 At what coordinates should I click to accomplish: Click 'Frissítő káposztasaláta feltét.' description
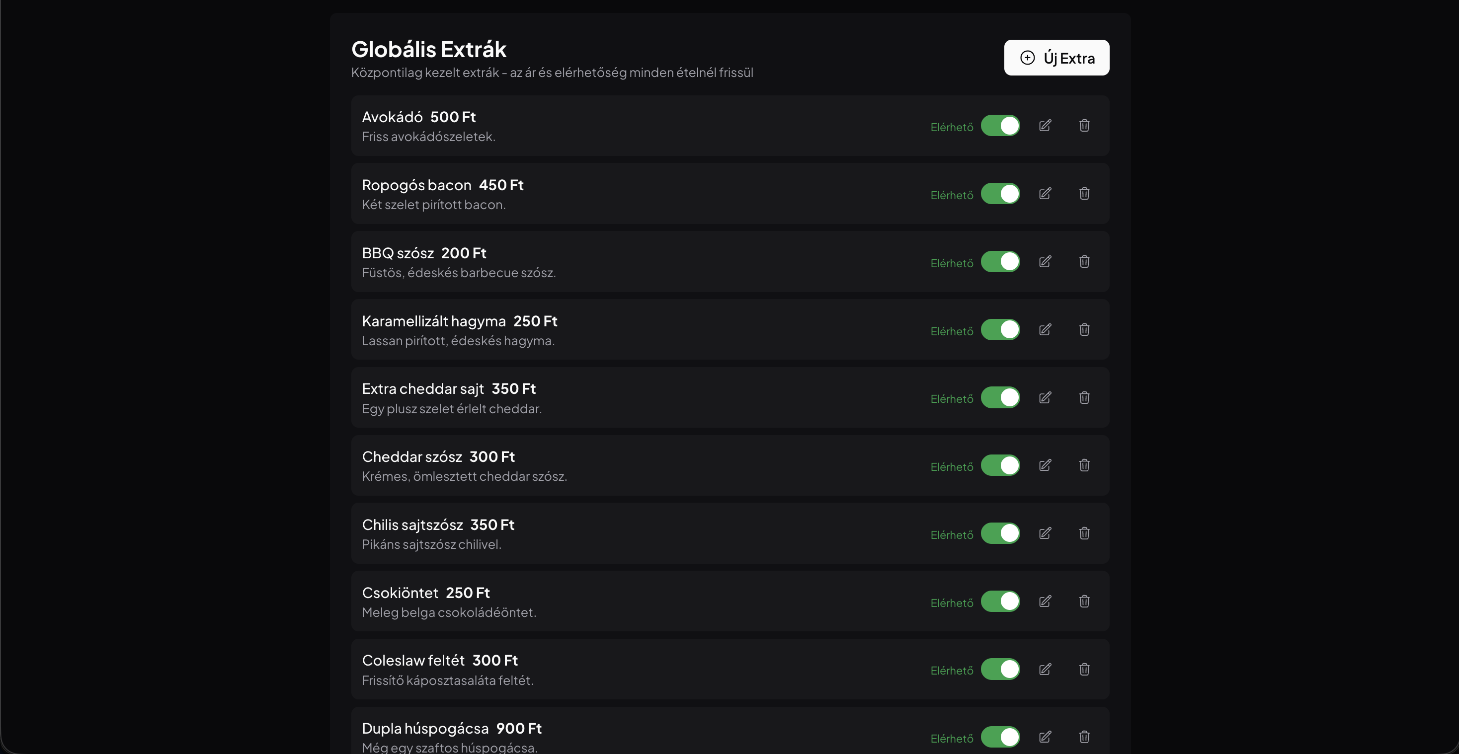pos(448,680)
